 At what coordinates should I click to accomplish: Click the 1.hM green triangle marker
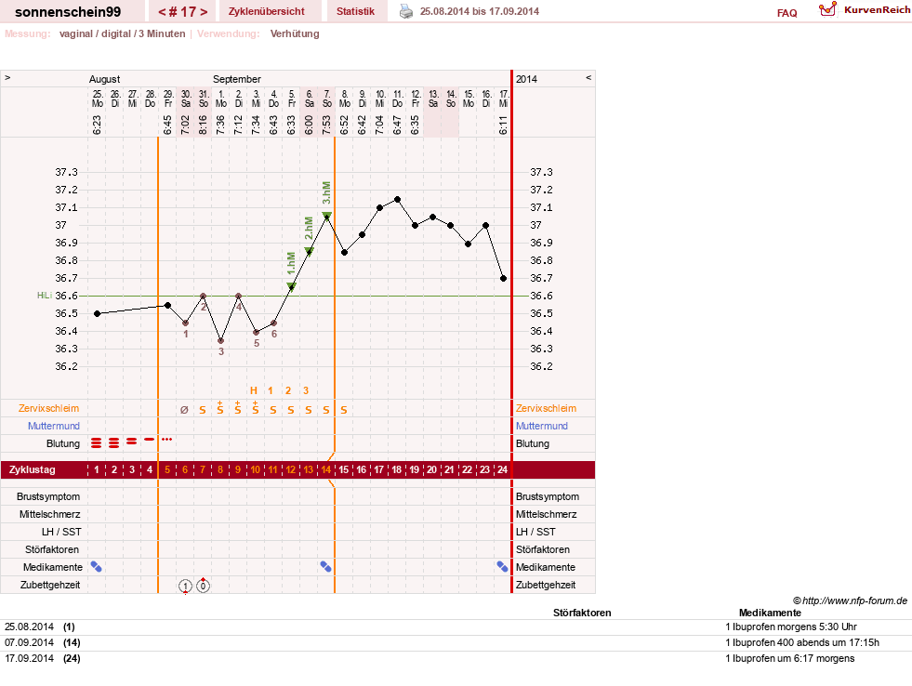291,286
